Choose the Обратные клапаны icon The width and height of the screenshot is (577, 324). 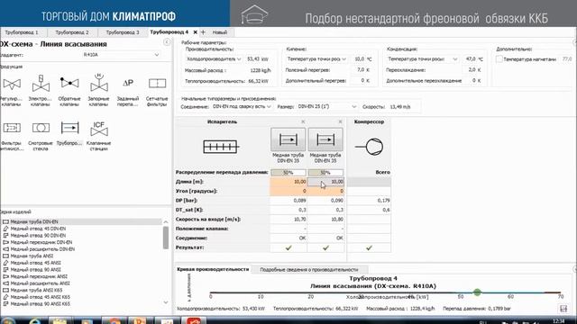[x=69, y=83]
